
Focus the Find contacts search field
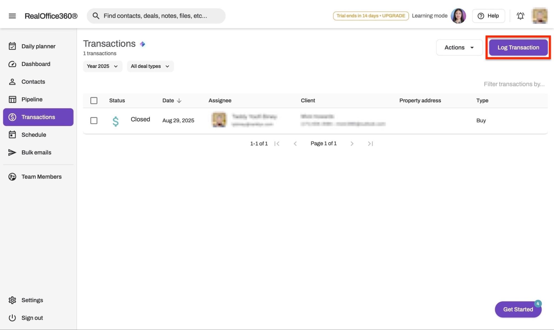tap(155, 16)
